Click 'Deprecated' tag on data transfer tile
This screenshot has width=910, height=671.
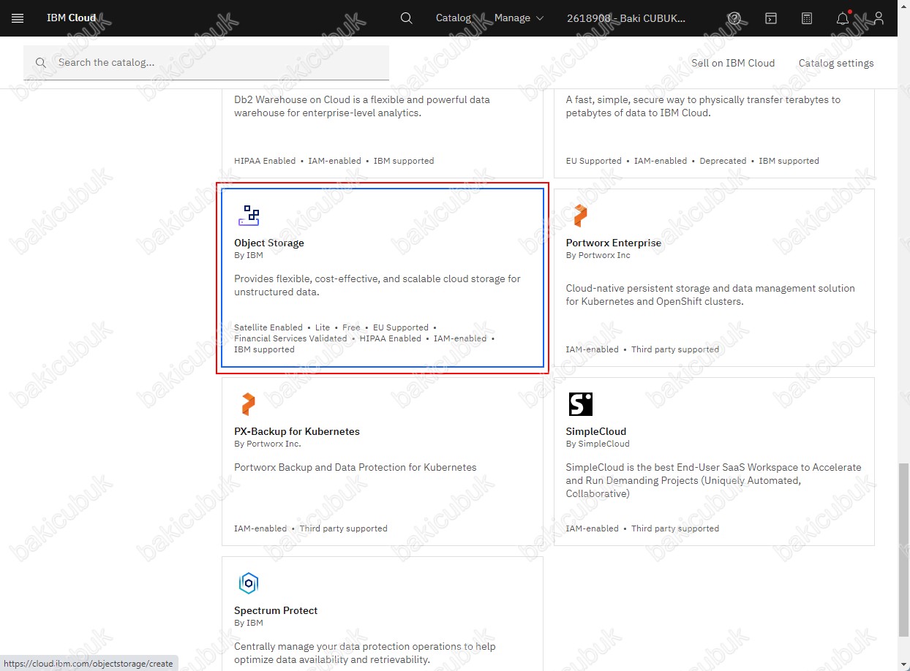click(x=723, y=161)
